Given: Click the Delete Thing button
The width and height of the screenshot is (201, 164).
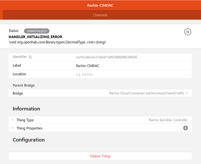Looking at the screenshot, I should [100, 156].
